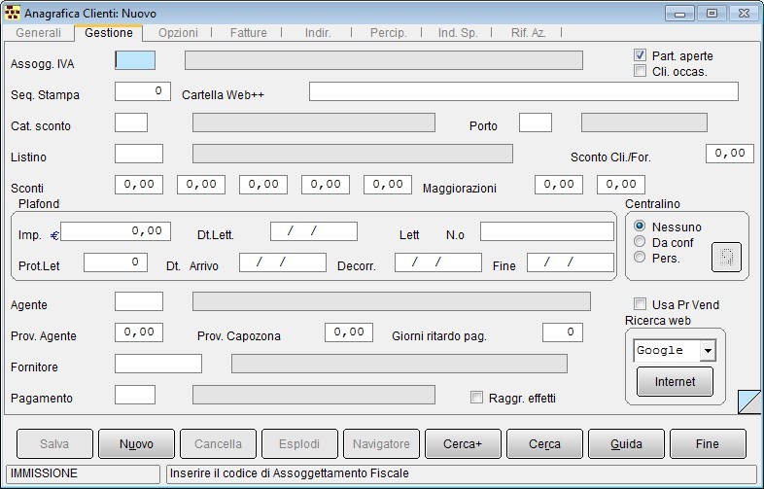
Task: Click the Dt. Arrivo date field
Action: coord(283,262)
